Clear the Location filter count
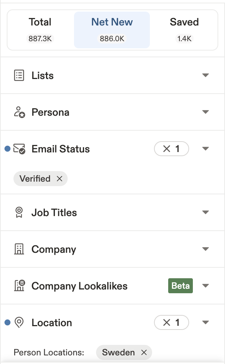This screenshot has height=364, width=225. coord(167,322)
